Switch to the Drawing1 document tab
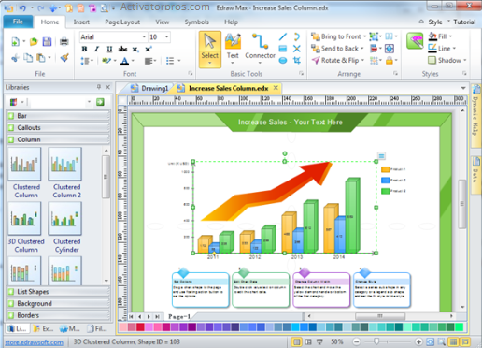Screen dimensions: 482x348 [x=149, y=89]
